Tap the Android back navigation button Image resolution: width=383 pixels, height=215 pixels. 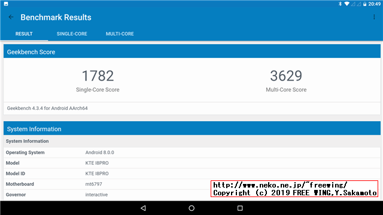(x=144, y=208)
